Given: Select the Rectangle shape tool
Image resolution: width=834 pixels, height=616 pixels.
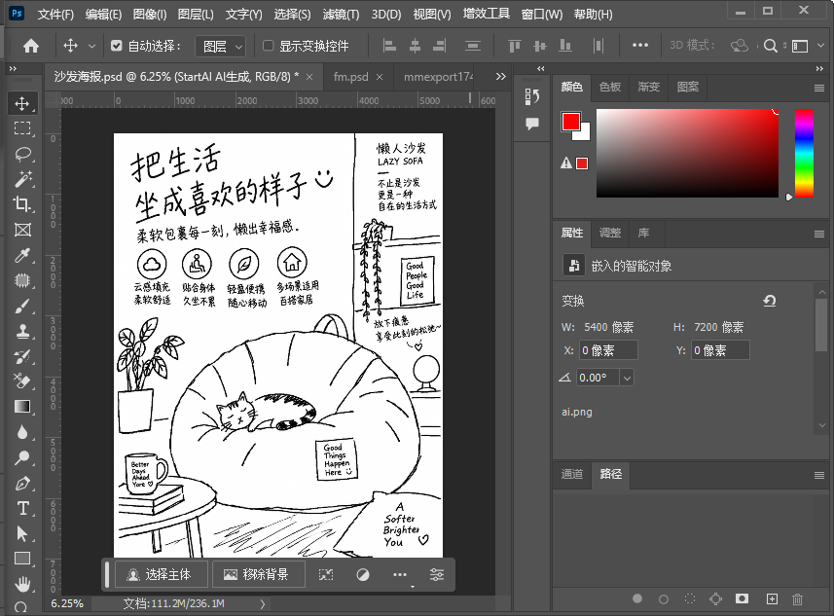Looking at the screenshot, I should click(22, 559).
